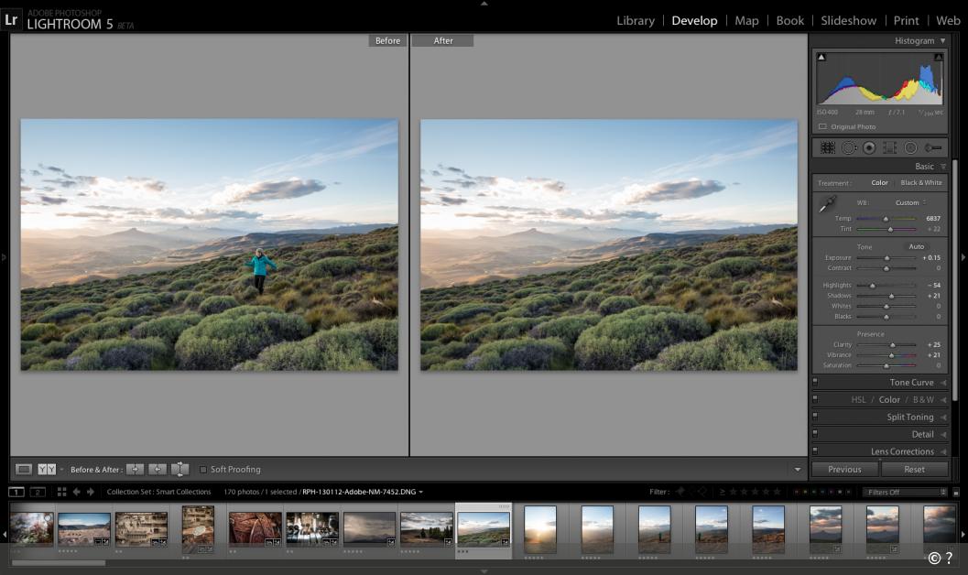Pick the White Balance eyedropper tool

[x=827, y=203]
